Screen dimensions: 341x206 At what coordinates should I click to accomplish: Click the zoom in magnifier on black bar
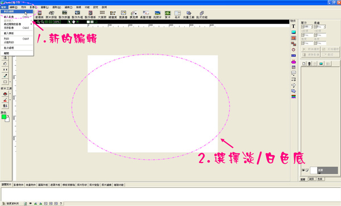(x=38, y=22)
